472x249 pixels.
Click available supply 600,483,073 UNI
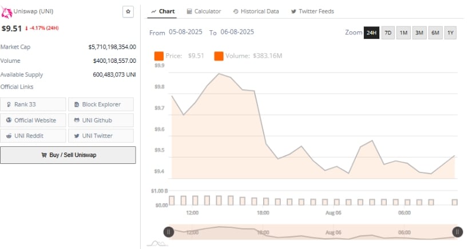point(114,74)
